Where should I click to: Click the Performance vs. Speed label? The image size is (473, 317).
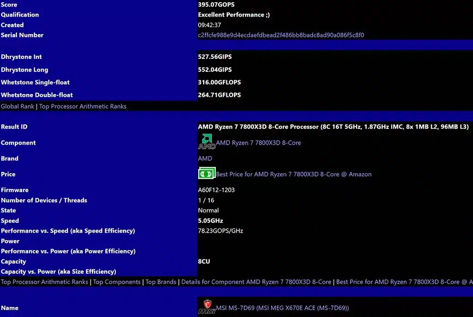[68, 231]
